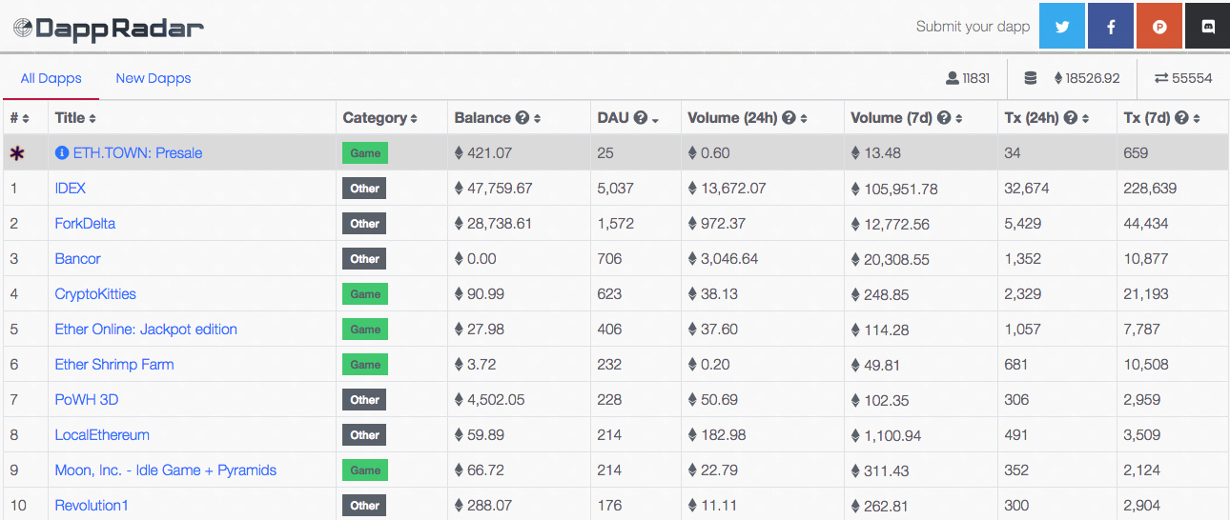Click IDEX DAU value 5,037
The height and width of the screenshot is (520, 1230).
(x=615, y=189)
